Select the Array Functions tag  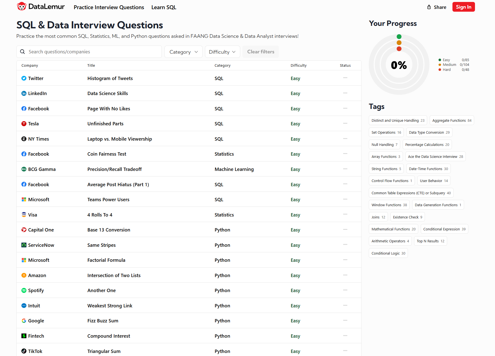[x=386, y=156]
